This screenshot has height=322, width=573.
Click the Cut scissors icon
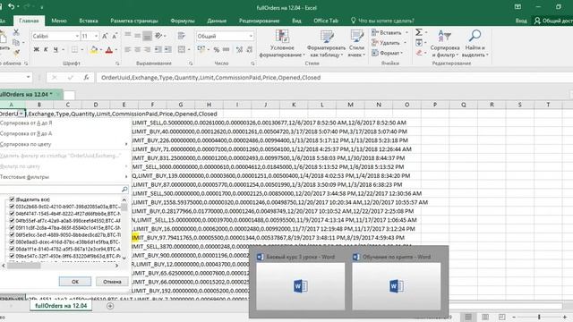[16, 32]
